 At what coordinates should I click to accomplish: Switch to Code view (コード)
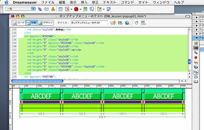pyautogui.click(x=18, y=23)
